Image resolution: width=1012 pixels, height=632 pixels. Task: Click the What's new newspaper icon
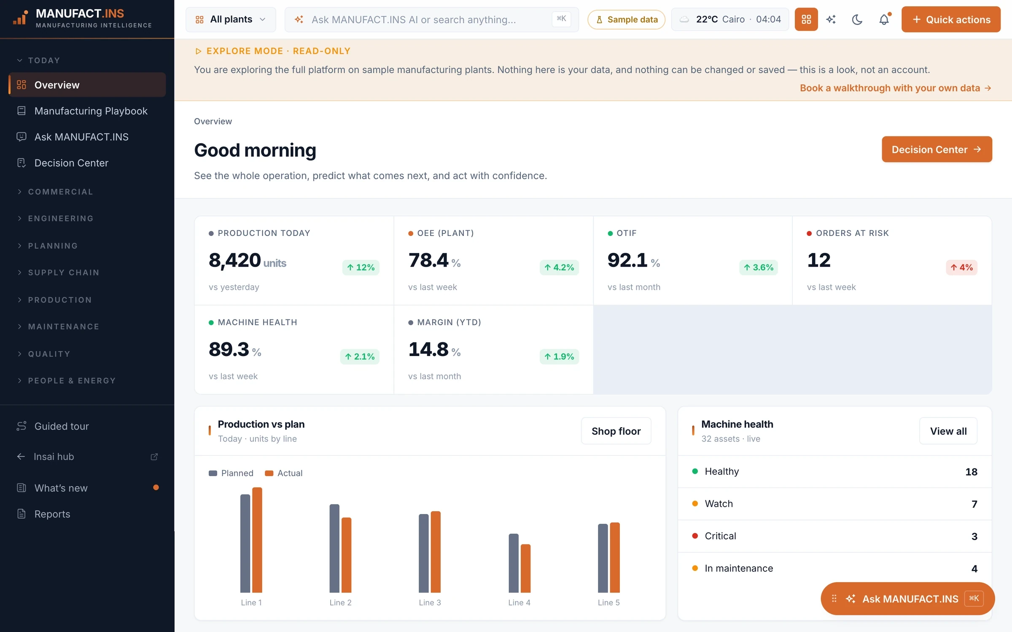pos(22,488)
